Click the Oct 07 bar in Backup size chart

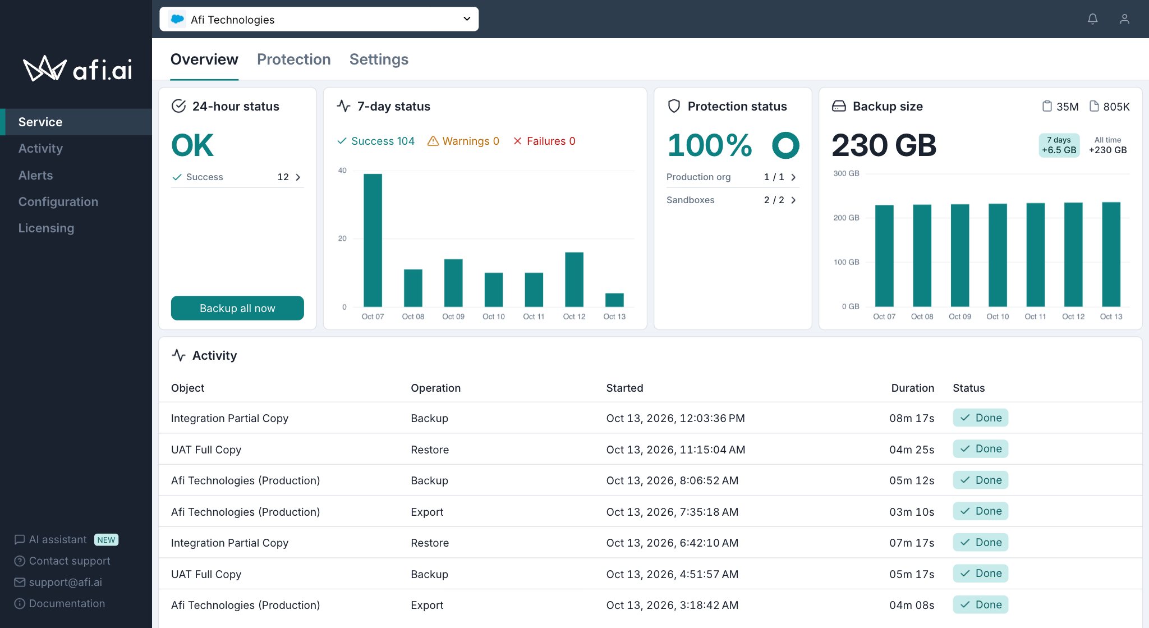pyautogui.click(x=884, y=256)
